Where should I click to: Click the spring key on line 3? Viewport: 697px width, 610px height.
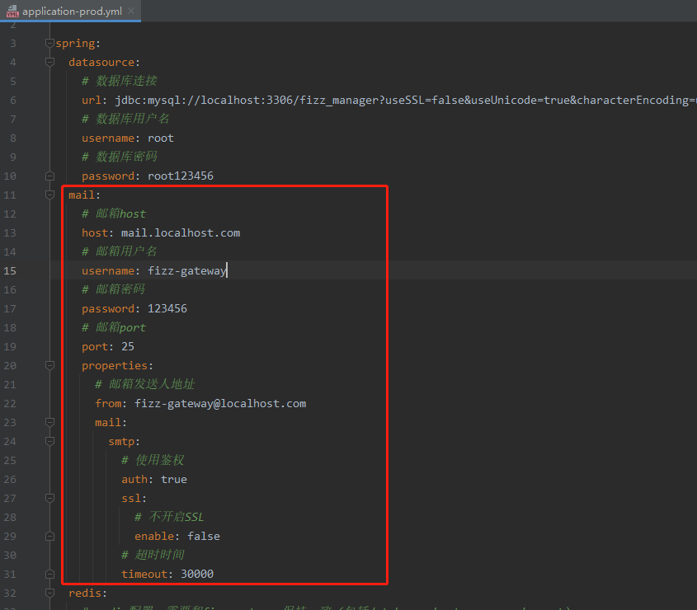75,43
